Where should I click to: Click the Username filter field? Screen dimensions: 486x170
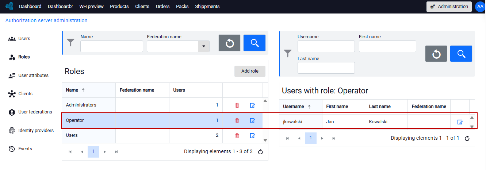click(x=326, y=46)
